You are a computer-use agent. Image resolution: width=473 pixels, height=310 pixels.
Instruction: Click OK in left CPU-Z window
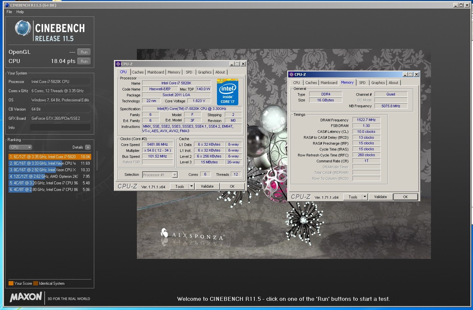coord(232,187)
